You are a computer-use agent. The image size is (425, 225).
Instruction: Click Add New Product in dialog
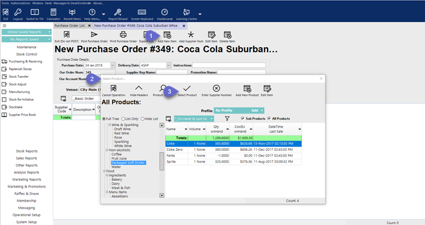pyautogui.click(x=247, y=88)
